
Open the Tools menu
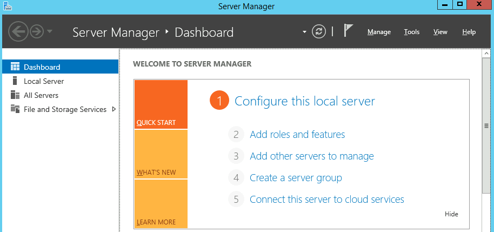point(411,32)
